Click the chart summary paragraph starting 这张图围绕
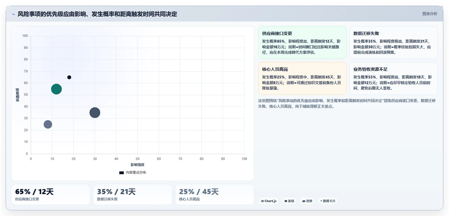The width and height of the screenshot is (449, 216). (347, 103)
